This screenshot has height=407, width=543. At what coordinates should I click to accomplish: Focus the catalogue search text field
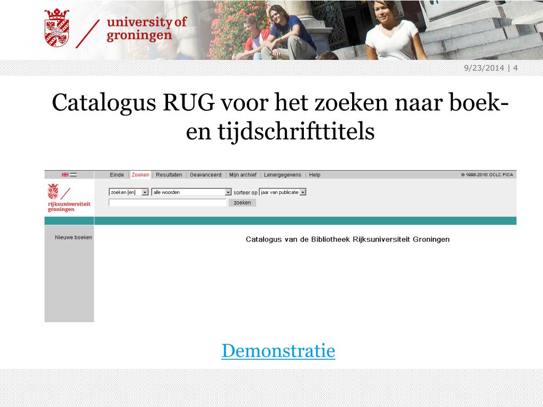(x=168, y=202)
